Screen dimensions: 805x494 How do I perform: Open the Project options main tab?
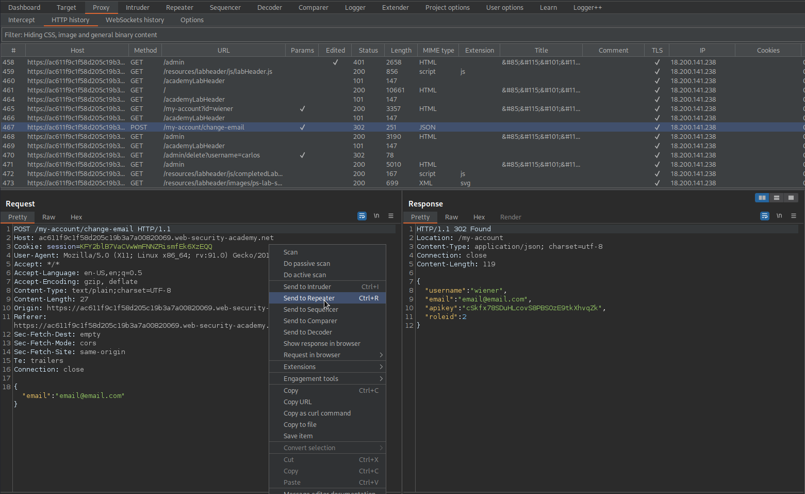point(447,7)
